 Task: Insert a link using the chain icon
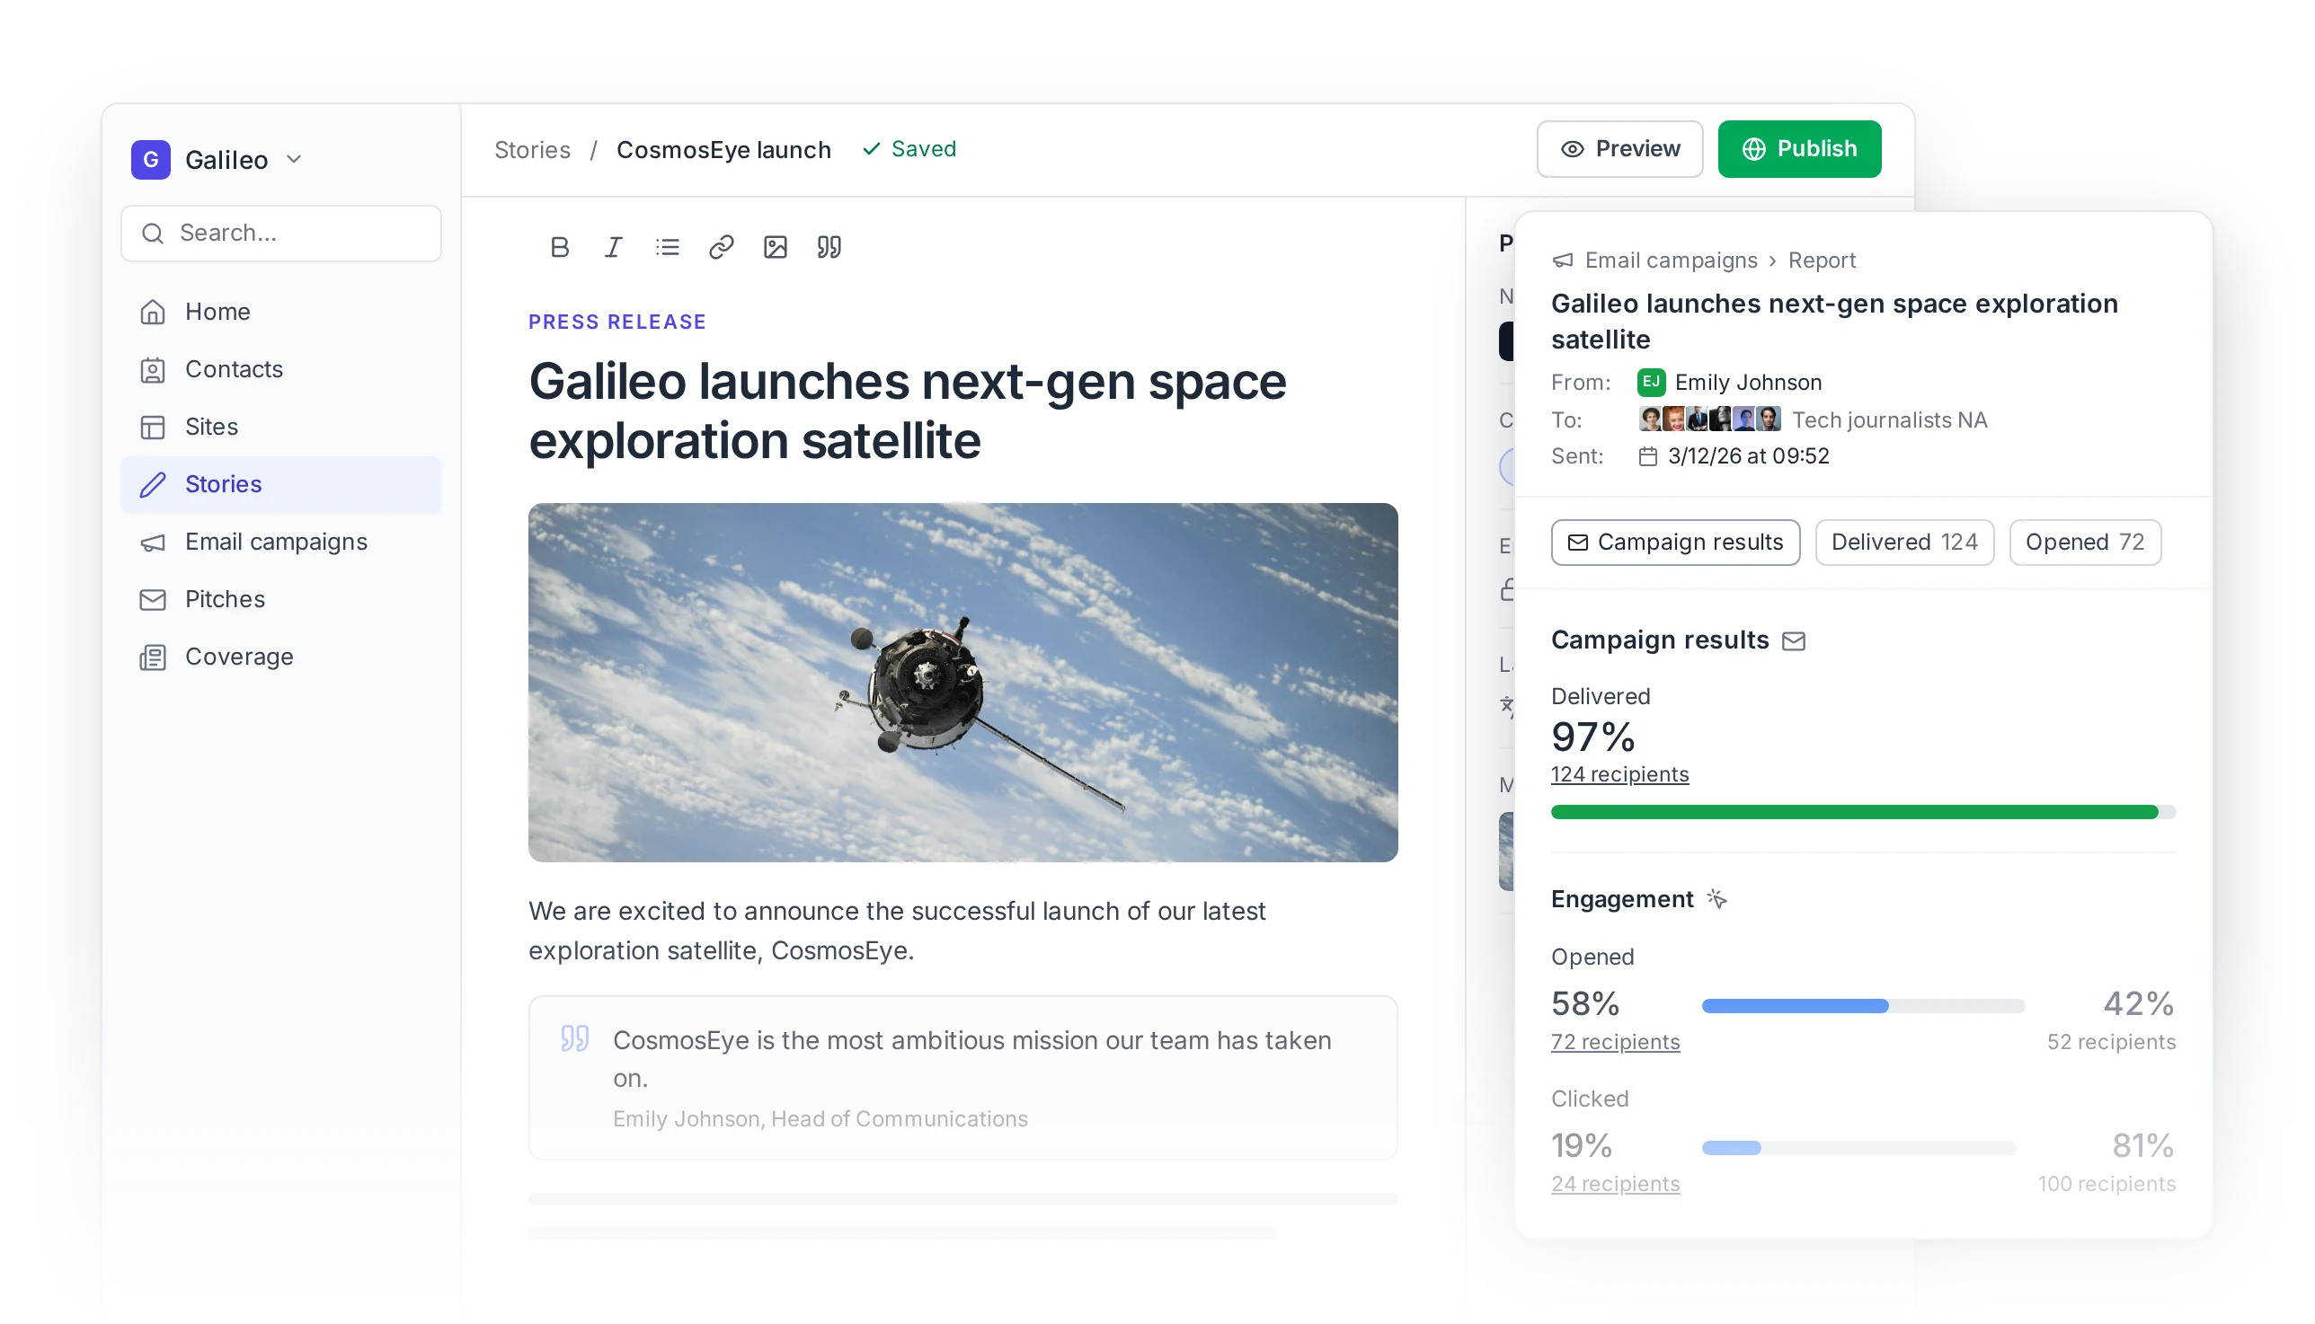click(722, 247)
